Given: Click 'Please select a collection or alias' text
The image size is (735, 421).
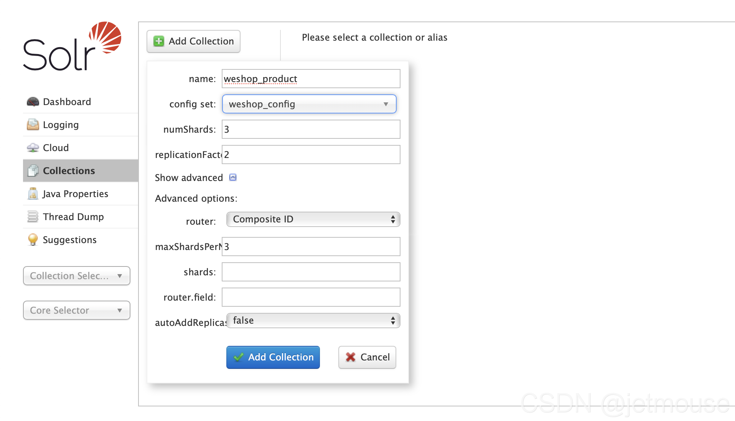Looking at the screenshot, I should (x=374, y=37).
